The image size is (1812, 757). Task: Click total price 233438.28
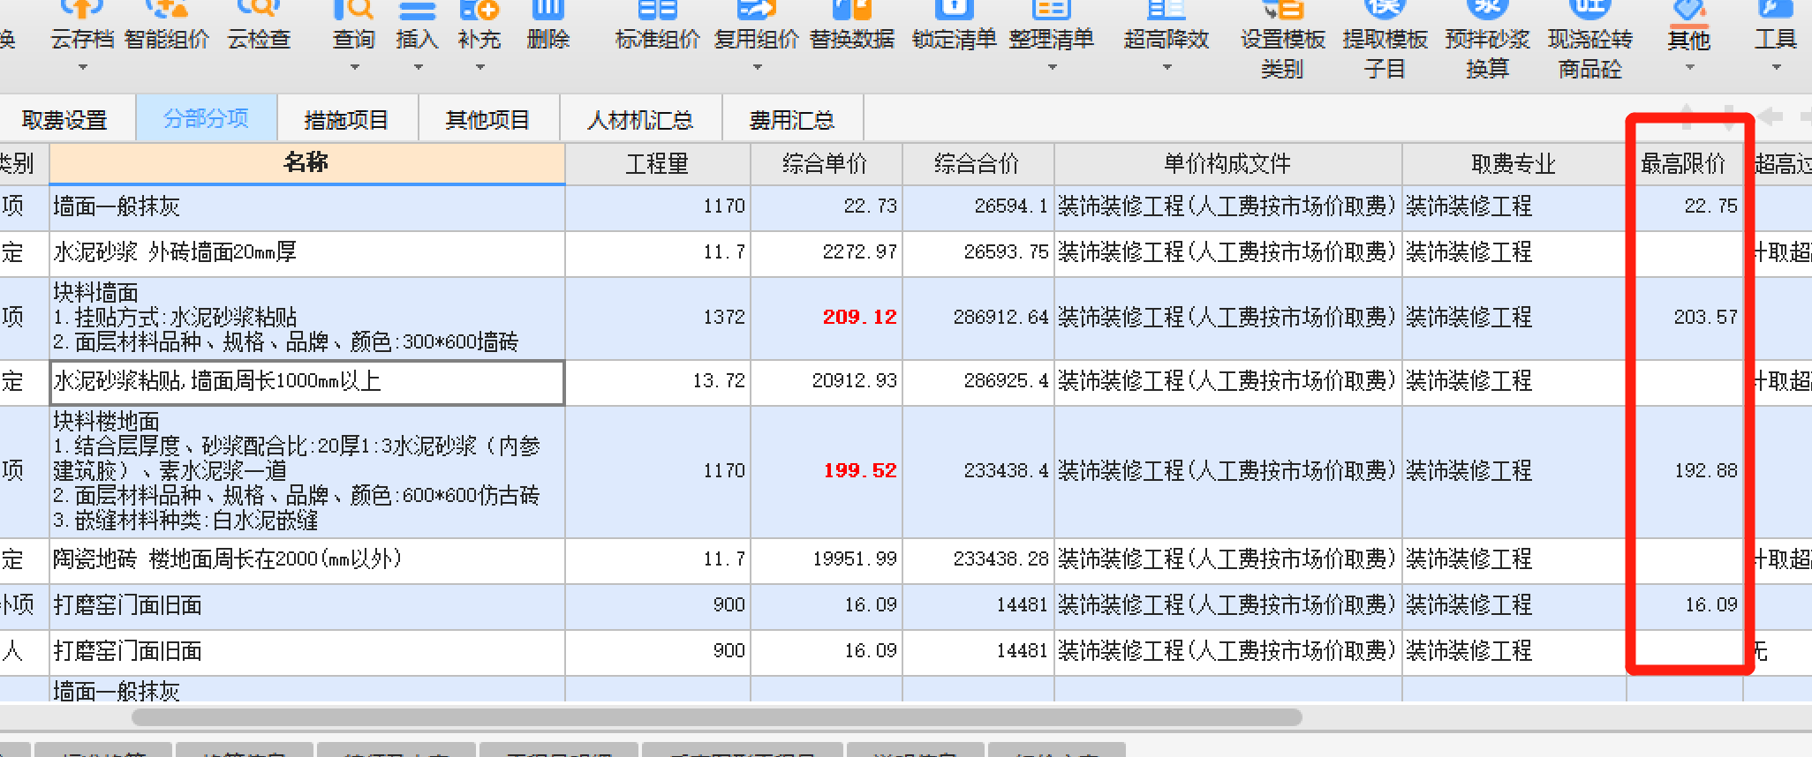tap(1000, 559)
